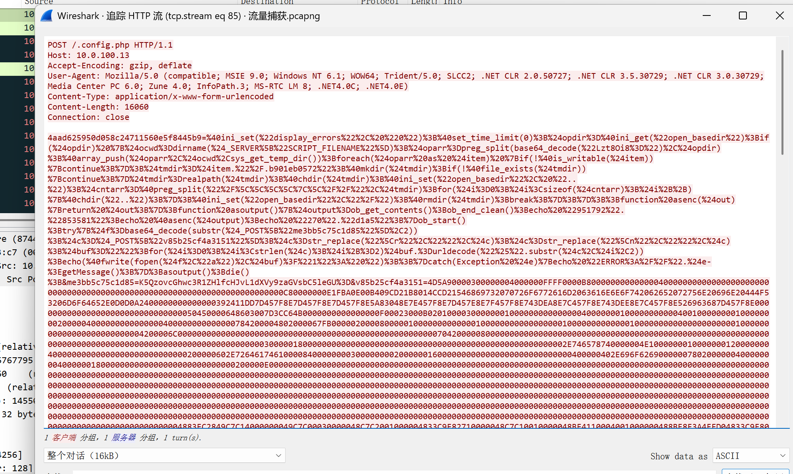Click the Info column header

tap(453, 2)
